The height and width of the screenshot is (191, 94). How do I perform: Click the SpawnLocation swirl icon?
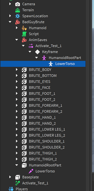point(18,16)
